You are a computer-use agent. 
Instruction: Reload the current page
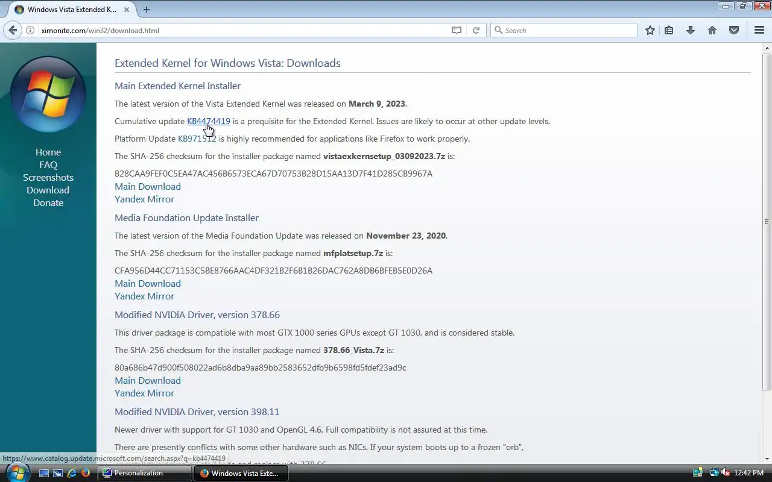[x=476, y=30]
